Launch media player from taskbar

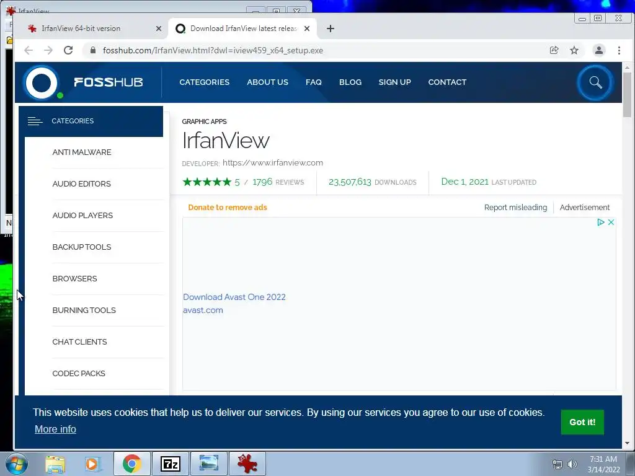[x=93, y=464]
